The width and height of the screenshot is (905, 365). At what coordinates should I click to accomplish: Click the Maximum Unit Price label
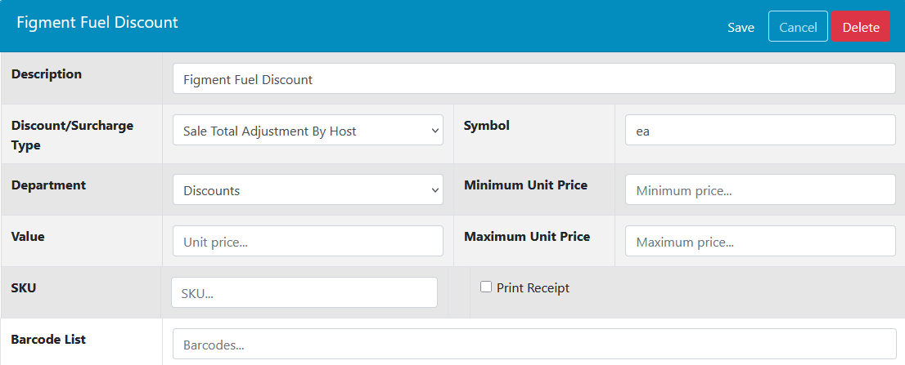527,237
